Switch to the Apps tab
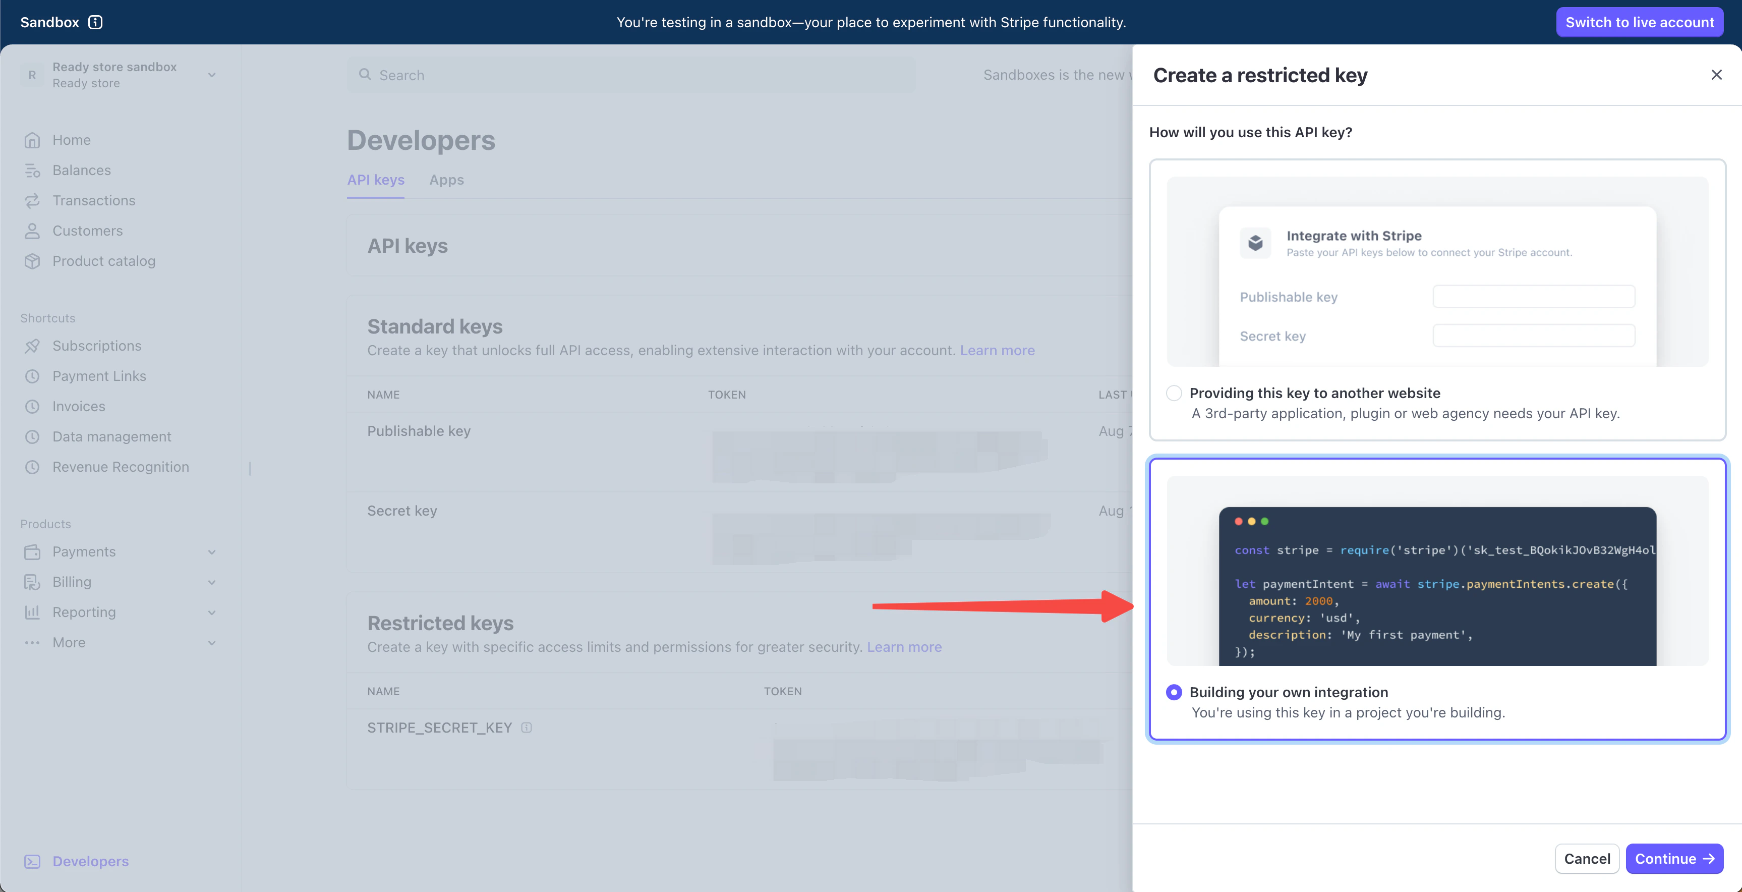Image resolution: width=1742 pixels, height=892 pixels. coord(446,180)
